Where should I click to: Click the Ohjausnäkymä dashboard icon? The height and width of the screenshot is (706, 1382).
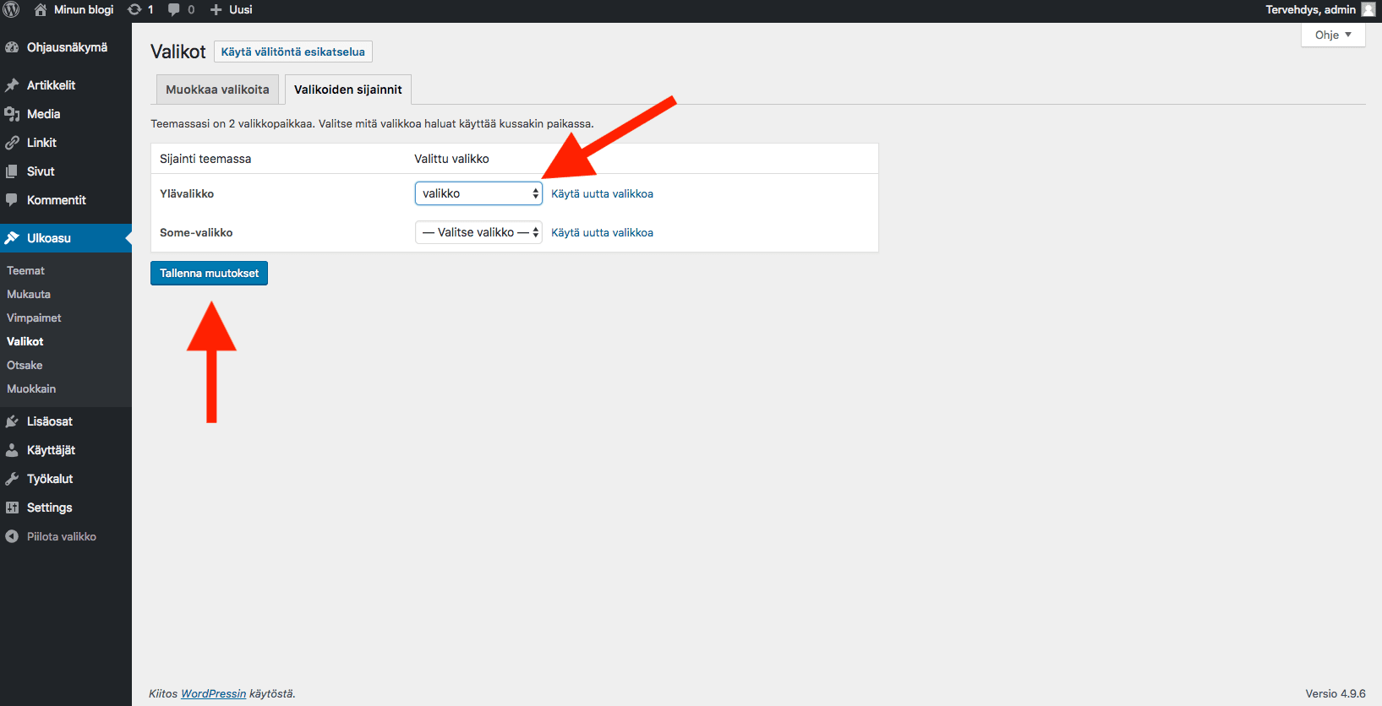[12, 47]
